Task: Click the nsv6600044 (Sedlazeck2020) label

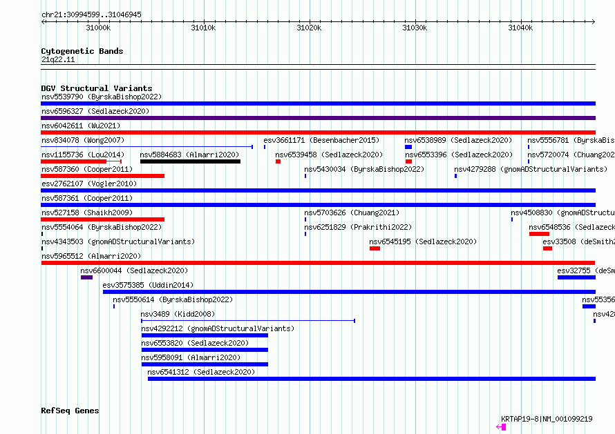Action: click(x=134, y=270)
